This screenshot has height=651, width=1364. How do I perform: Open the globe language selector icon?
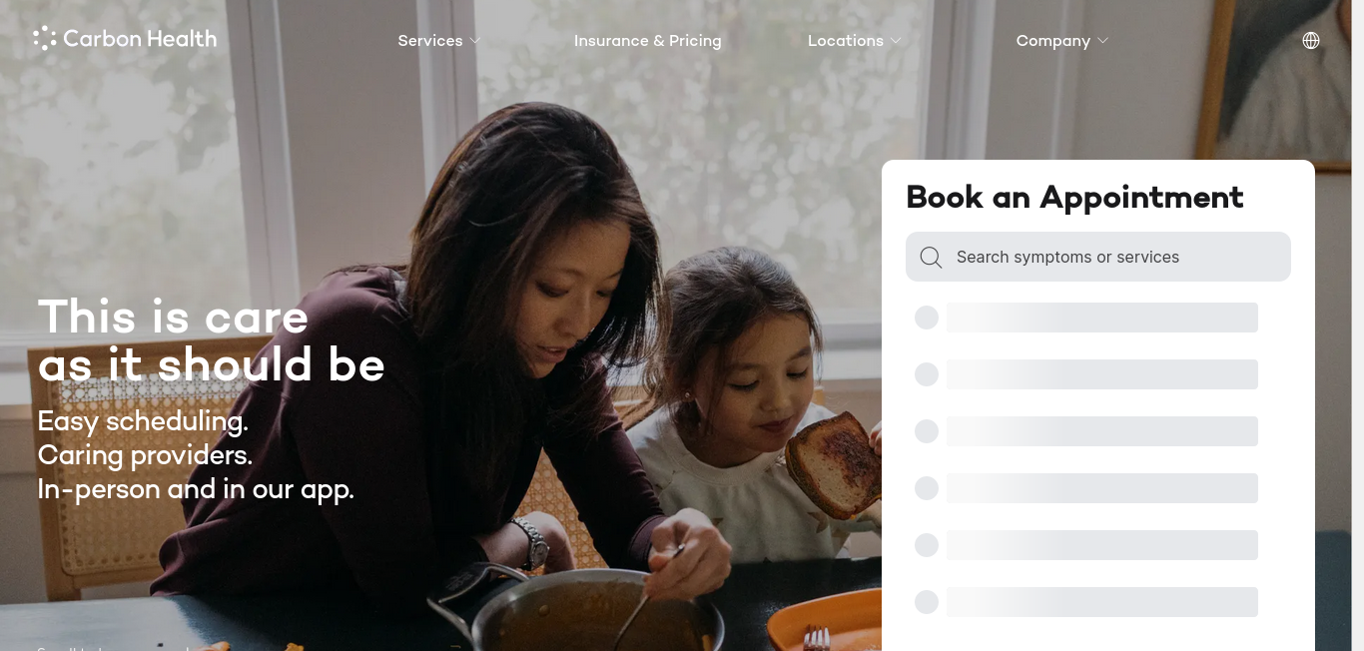pyautogui.click(x=1311, y=41)
